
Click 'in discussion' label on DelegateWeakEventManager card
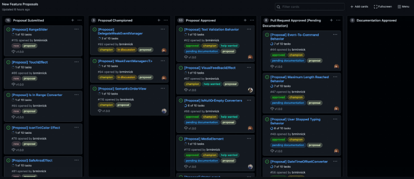pyautogui.click(x=126, y=50)
